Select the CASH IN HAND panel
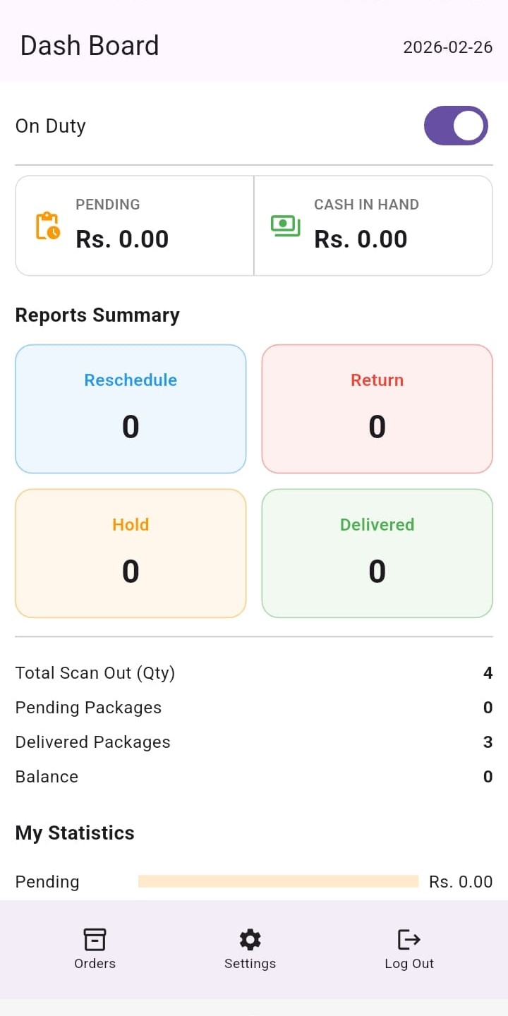 [373, 226]
